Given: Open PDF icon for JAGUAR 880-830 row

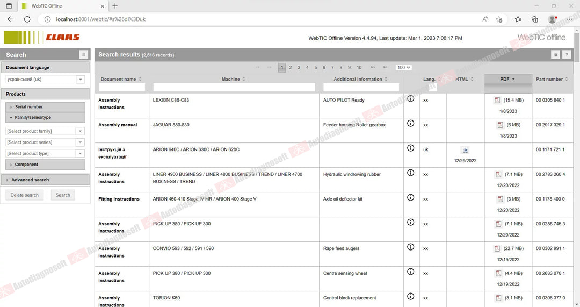Looking at the screenshot, I should pos(500,125).
